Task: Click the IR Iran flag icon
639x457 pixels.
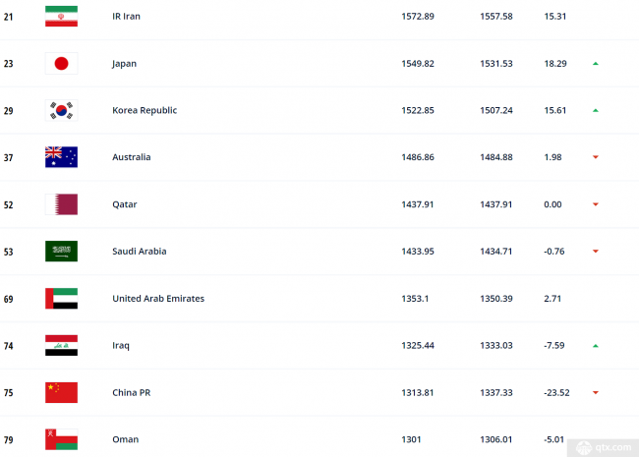Action: point(61,17)
